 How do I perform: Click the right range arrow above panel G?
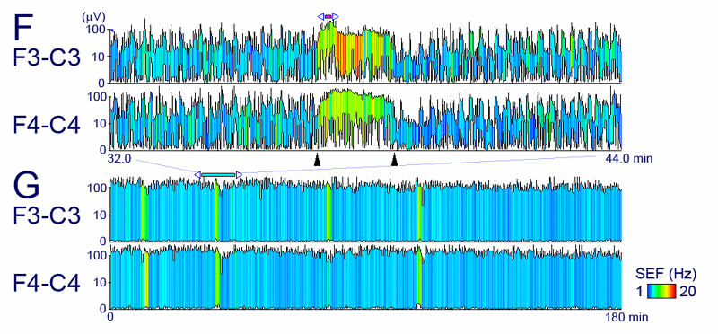(x=239, y=174)
